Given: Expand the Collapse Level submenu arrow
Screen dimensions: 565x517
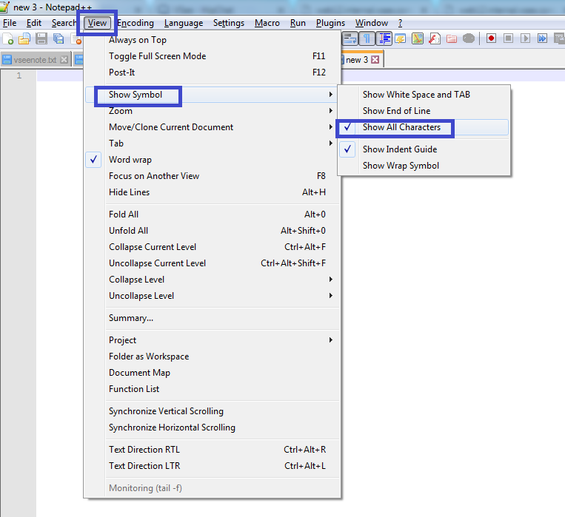Looking at the screenshot, I should coord(330,280).
